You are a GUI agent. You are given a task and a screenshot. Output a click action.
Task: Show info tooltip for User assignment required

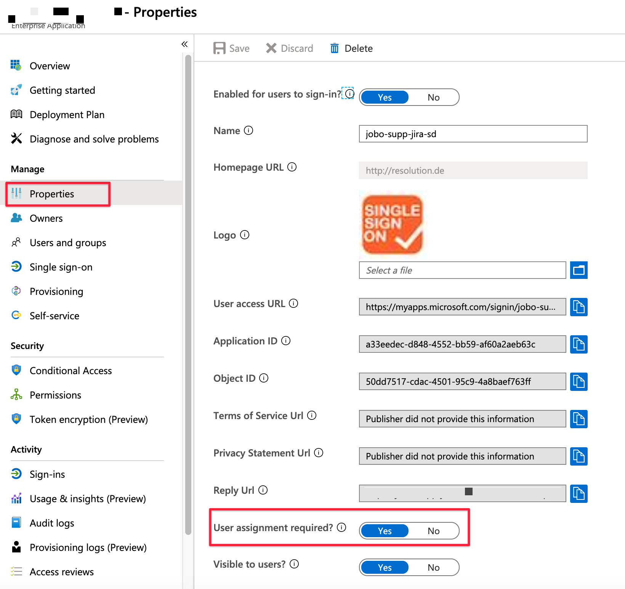pos(341,527)
